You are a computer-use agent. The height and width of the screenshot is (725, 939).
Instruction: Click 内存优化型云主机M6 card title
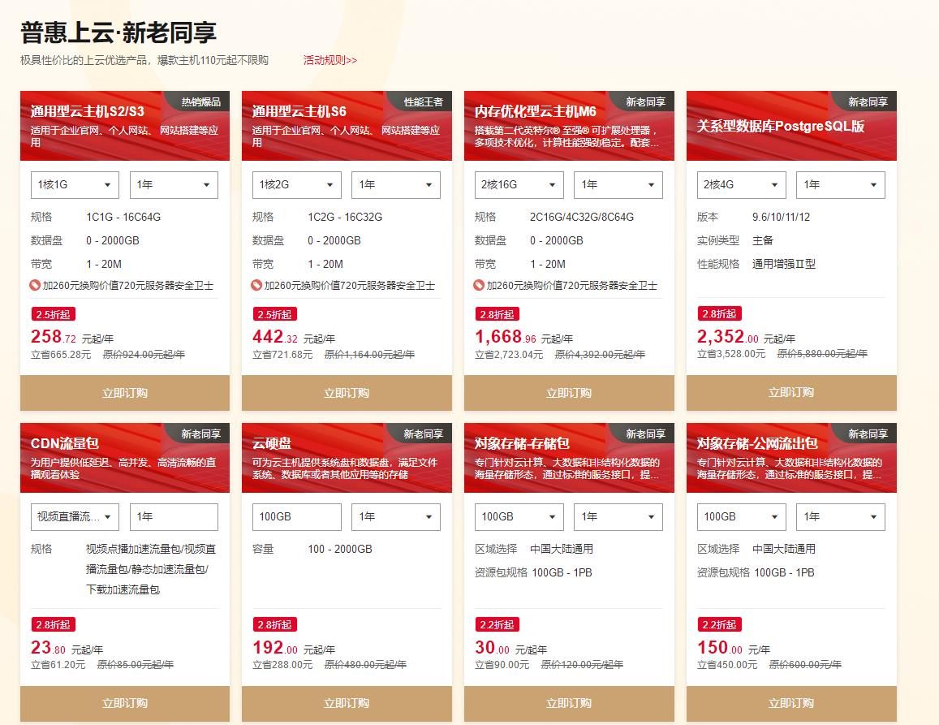tap(536, 111)
